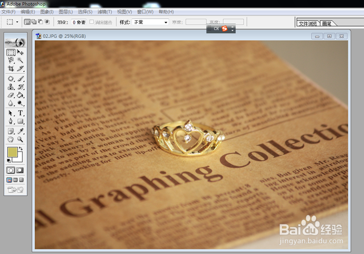
Task: Click the 02.JPG document title icon
Action: (38, 36)
